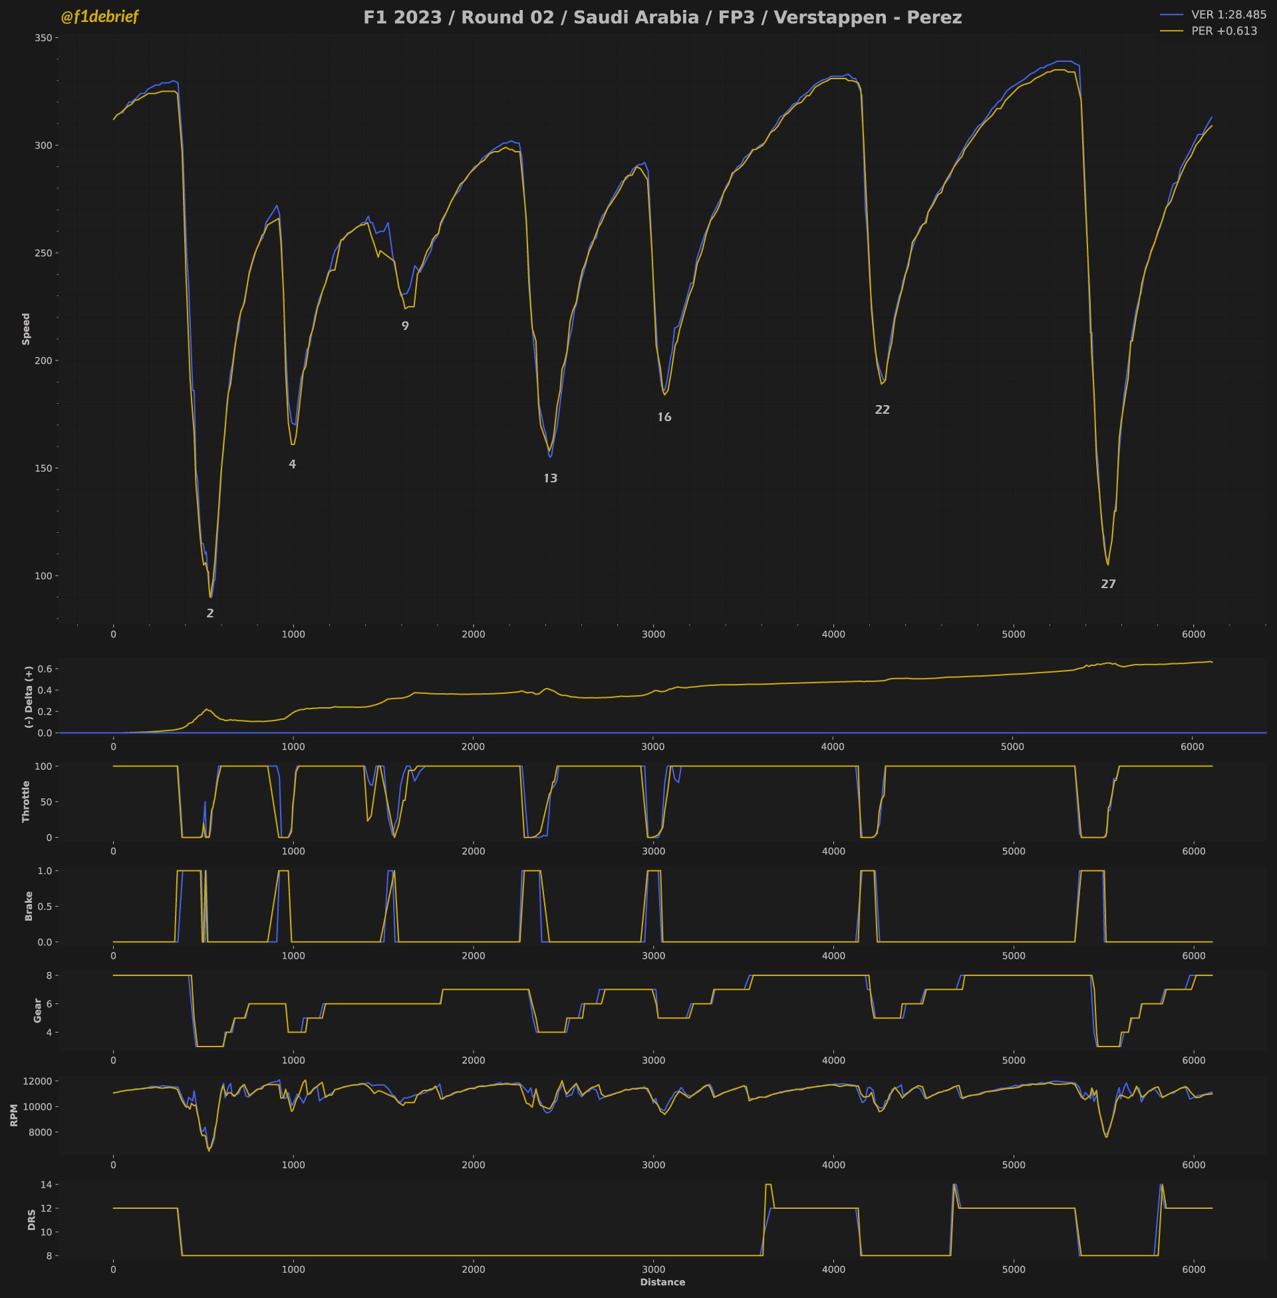The image size is (1277, 1298).
Task: Click the turn 13 corner label
Action: [x=550, y=478]
